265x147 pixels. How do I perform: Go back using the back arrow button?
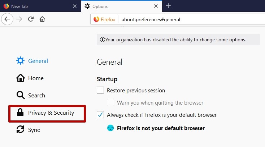coord(7,19)
